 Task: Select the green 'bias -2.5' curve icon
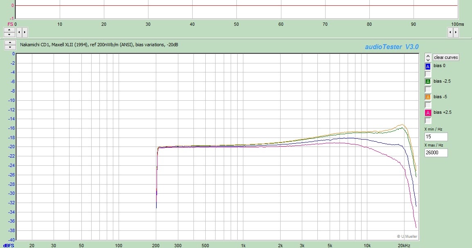pyautogui.click(x=427, y=81)
